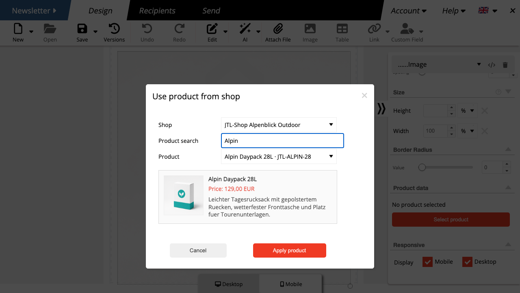Click the Height value field
The height and width of the screenshot is (293, 520).
435,111
